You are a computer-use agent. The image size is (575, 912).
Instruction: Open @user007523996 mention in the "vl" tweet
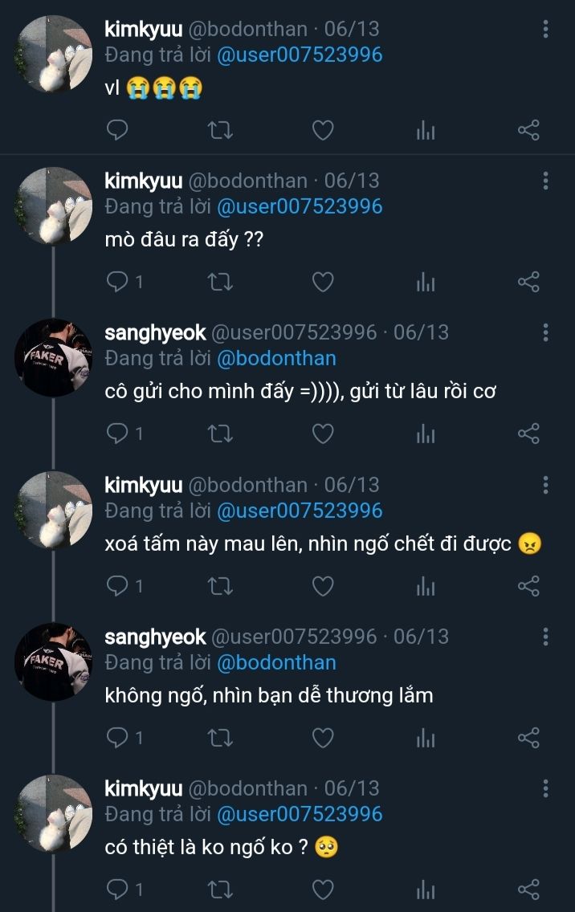(x=300, y=55)
